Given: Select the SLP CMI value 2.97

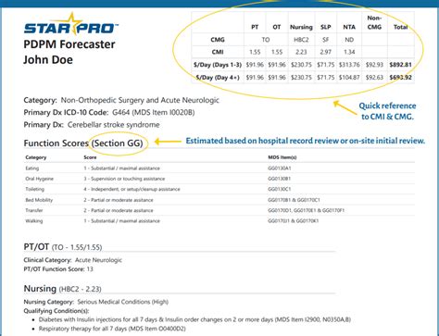Looking at the screenshot, I should coord(326,52).
